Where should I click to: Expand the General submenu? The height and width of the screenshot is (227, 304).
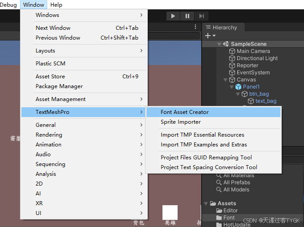[x=84, y=125]
